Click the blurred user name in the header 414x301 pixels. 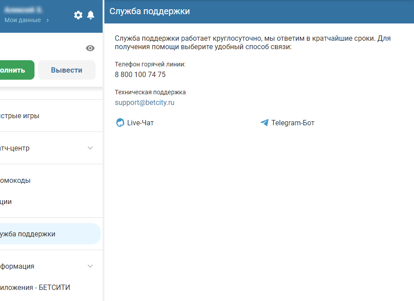[23, 10]
